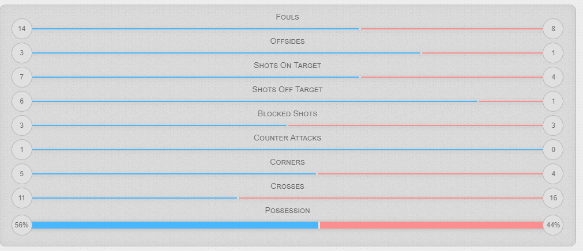Click the left Corners value circle showing 5
Image resolution: width=583 pixels, height=251 pixels.
[22, 174]
